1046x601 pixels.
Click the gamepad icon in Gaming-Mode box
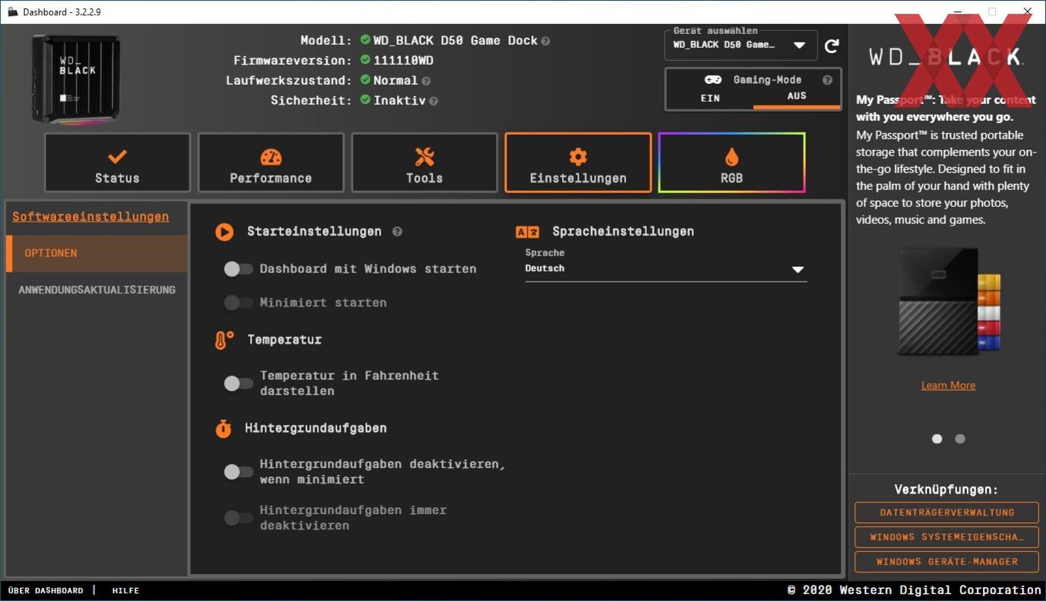coord(713,80)
